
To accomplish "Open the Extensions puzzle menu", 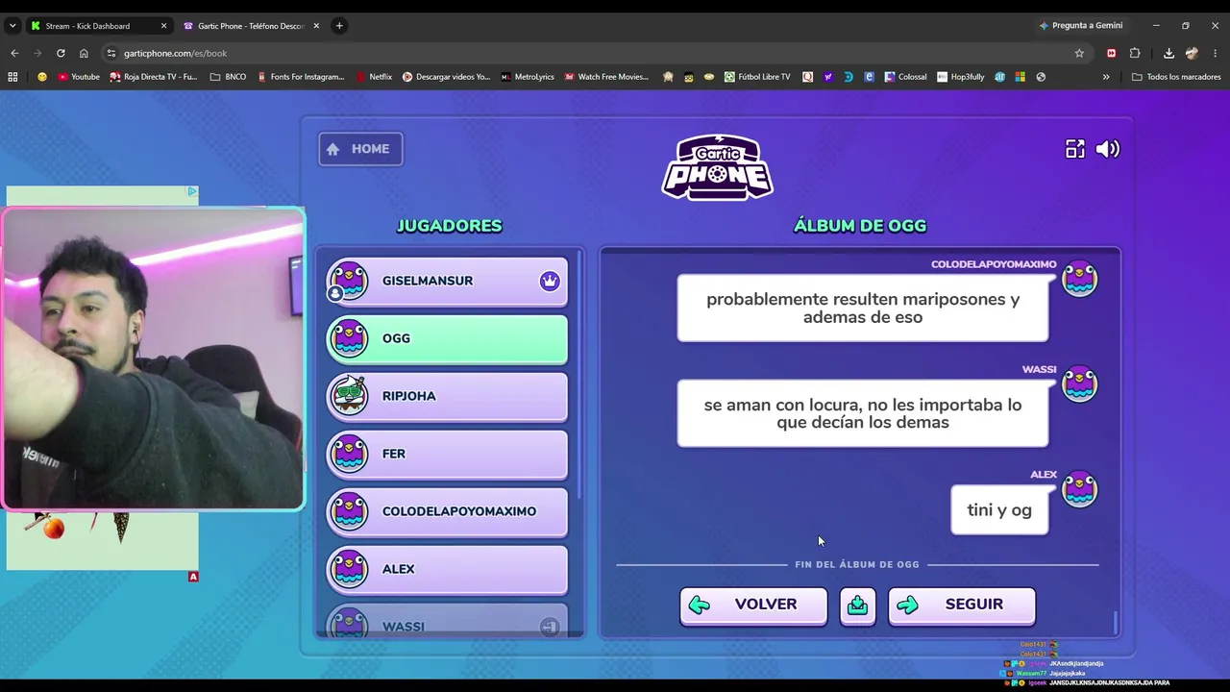I will coord(1135,53).
